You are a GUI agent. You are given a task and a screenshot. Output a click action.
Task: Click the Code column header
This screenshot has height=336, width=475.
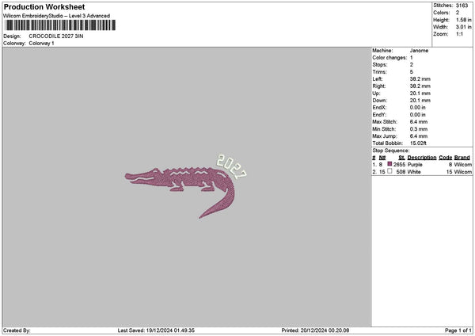tap(445, 158)
